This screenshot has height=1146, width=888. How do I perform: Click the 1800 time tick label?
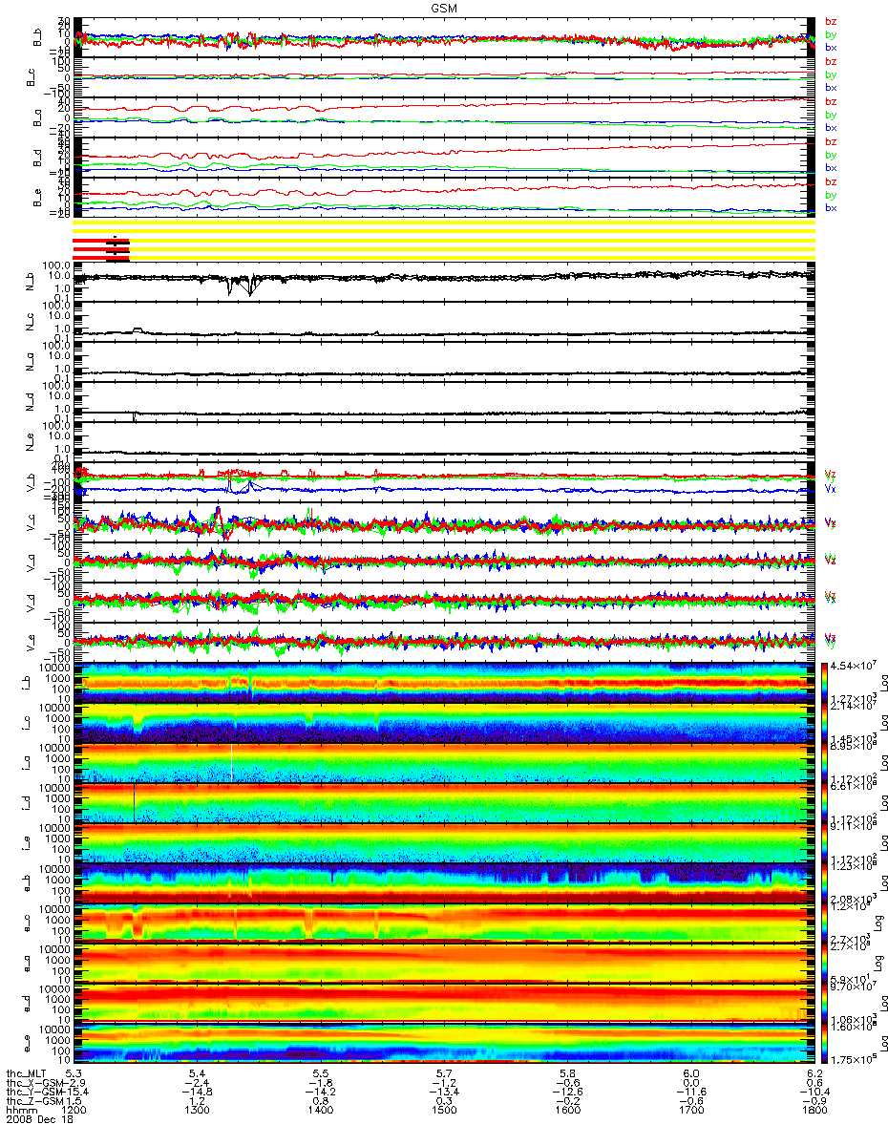coord(814,1111)
